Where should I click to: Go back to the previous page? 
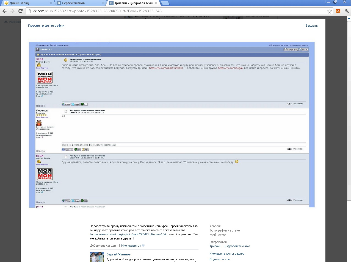[x=4, y=11]
